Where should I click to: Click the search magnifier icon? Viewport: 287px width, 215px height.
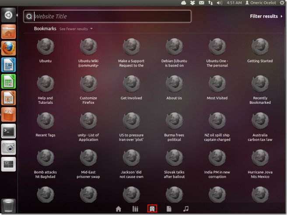[x=29, y=17]
